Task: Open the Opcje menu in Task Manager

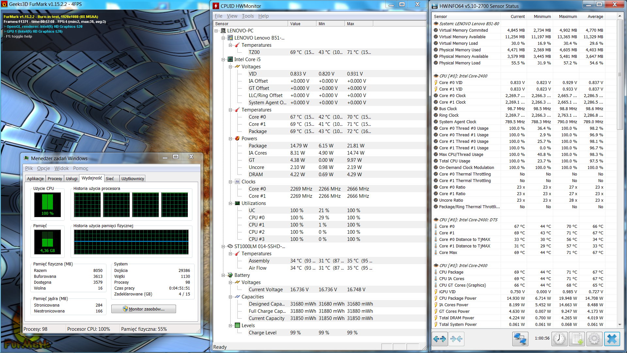Action: point(43,168)
